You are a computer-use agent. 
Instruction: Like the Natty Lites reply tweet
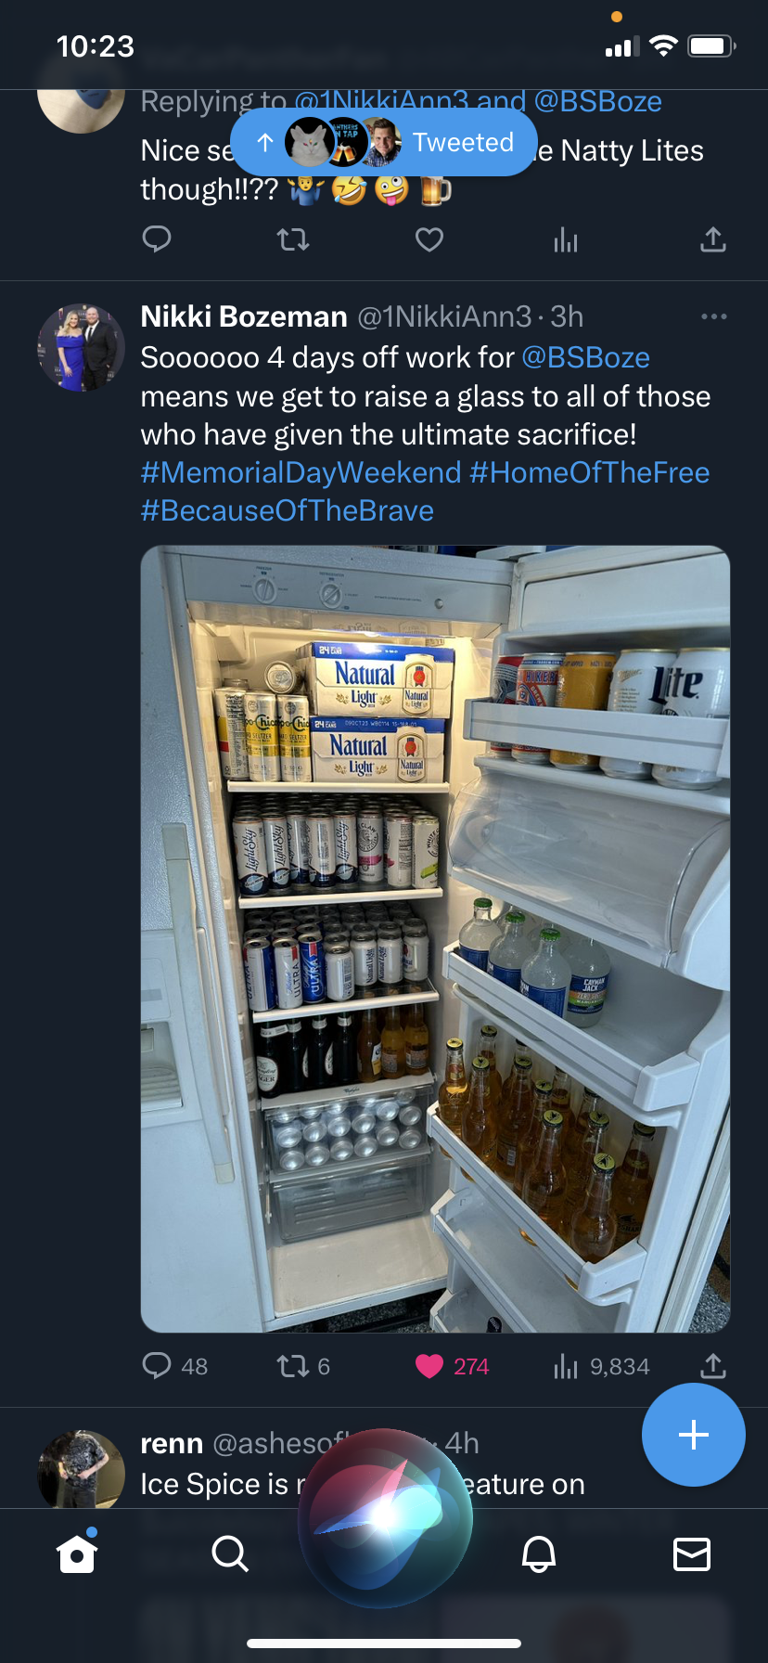click(429, 240)
